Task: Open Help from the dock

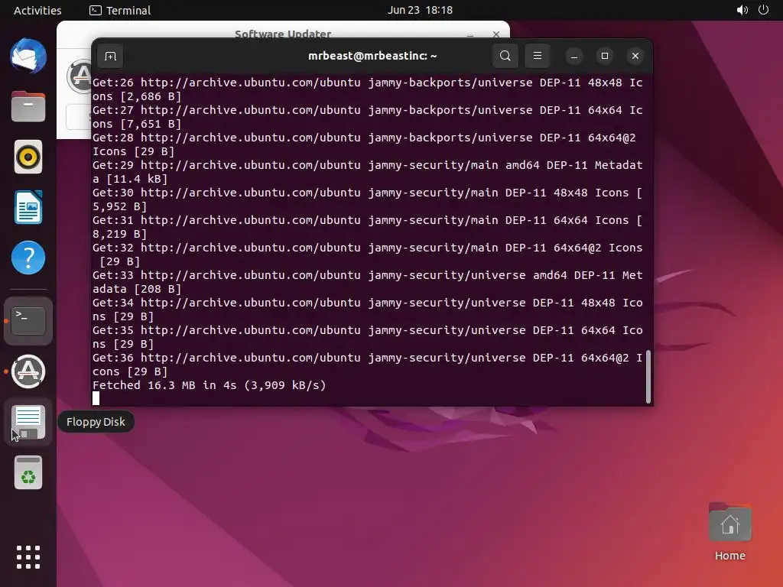Action: tap(28, 258)
